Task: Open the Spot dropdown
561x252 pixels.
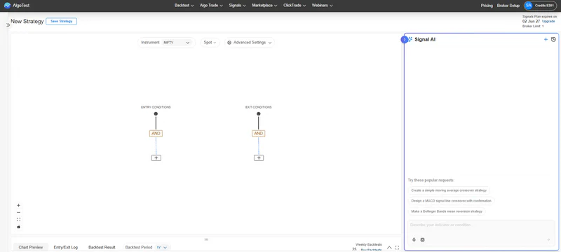Action: pos(210,43)
